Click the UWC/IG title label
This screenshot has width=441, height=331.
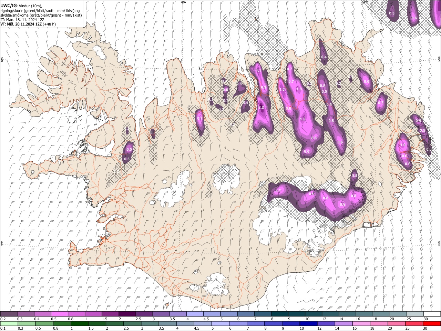pos(8,6)
